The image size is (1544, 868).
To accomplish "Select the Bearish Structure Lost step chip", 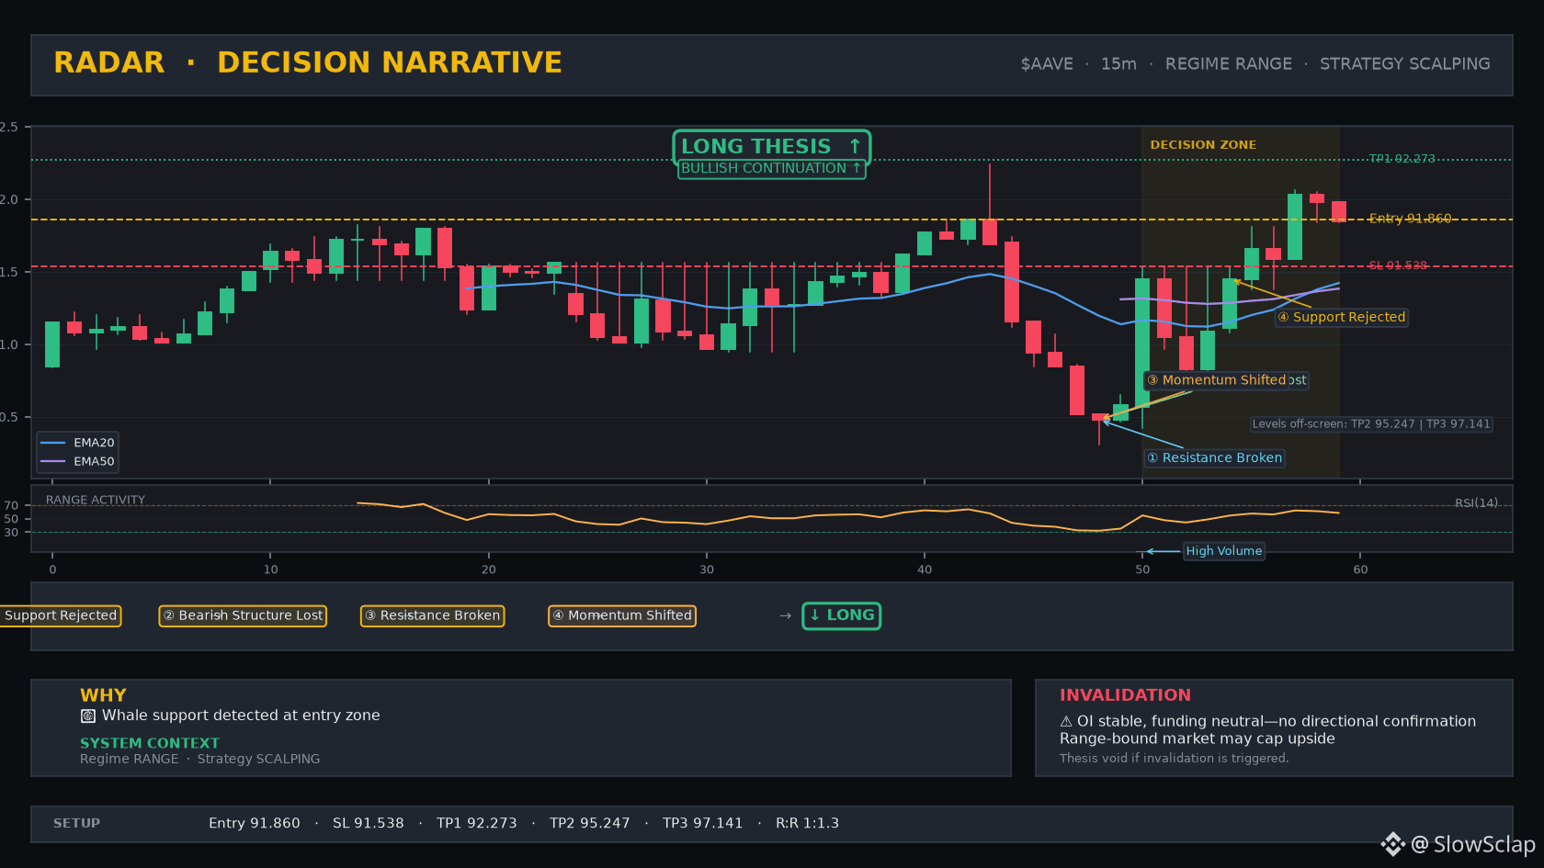I will pos(243,615).
